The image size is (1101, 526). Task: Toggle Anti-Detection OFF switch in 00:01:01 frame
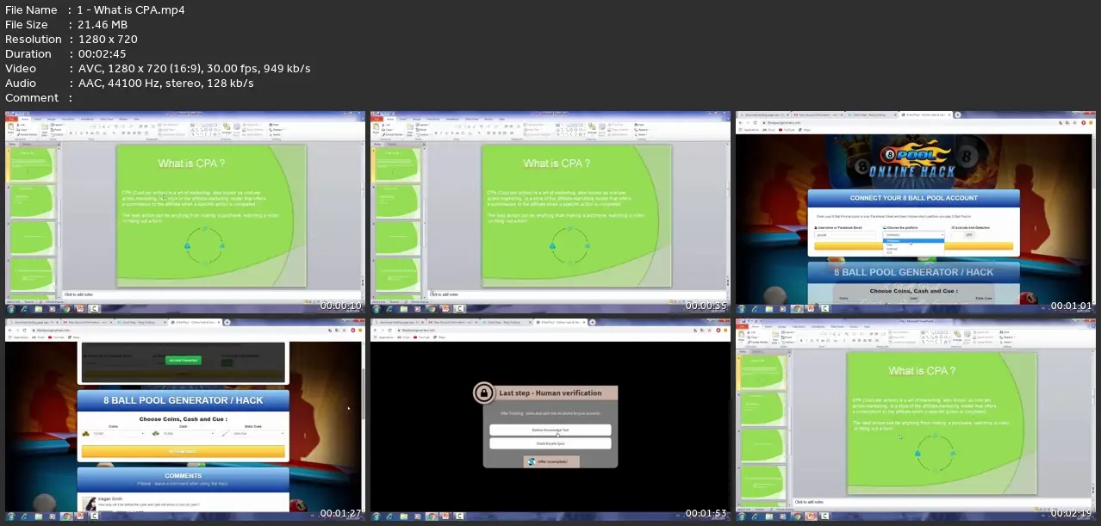pos(963,235)
